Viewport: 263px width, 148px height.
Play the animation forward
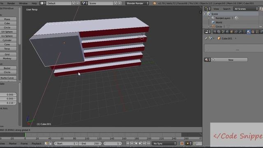[x=140, y=143]
